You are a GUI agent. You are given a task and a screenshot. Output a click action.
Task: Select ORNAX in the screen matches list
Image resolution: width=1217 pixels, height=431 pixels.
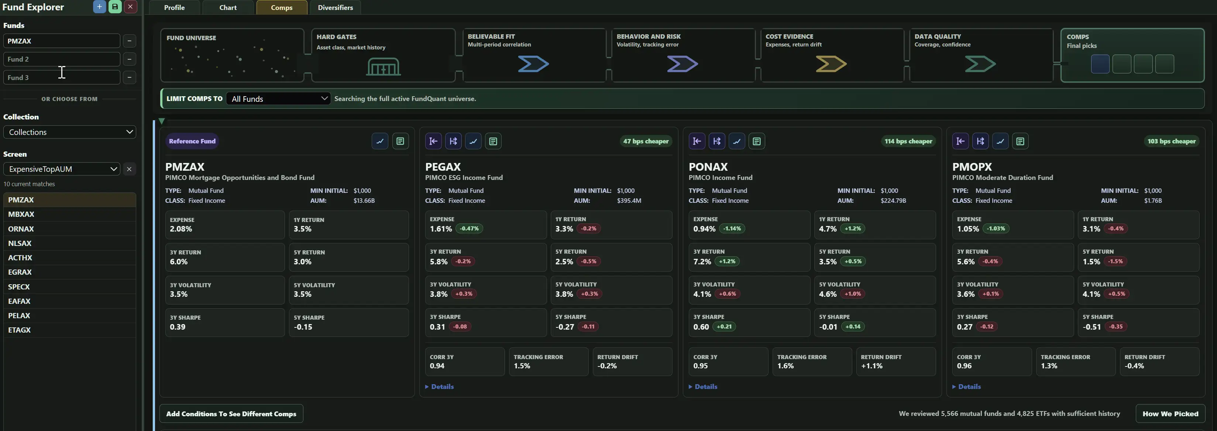click(x=69, y=229)
